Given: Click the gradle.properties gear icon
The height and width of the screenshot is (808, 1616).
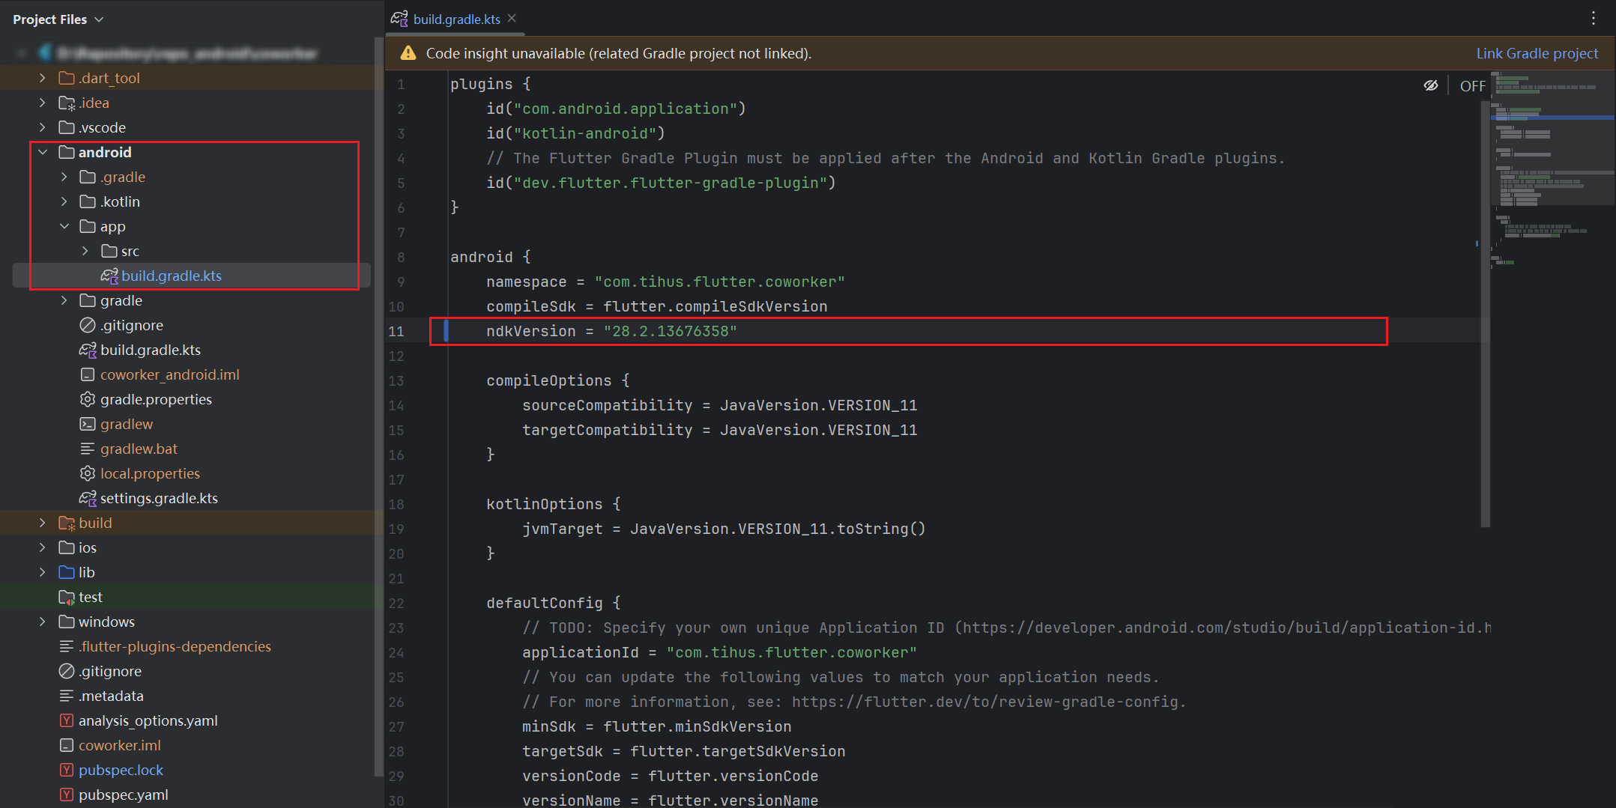Looking at the screenshot, I should (88, 399).
